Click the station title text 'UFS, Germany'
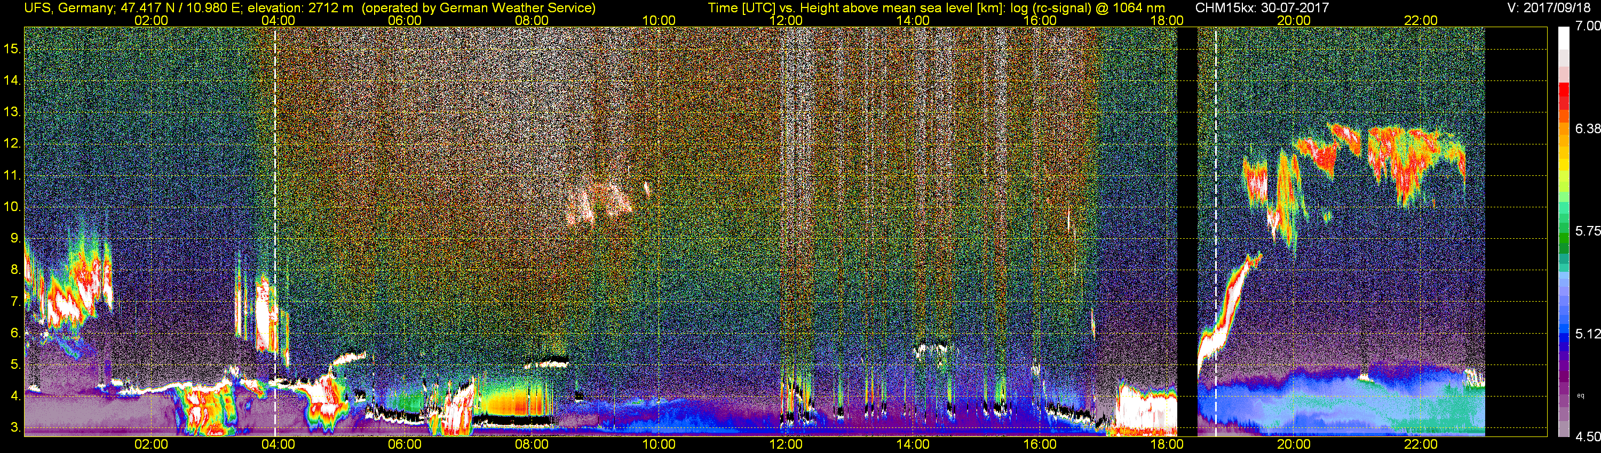1601x453 pixels. coord(68,8)
